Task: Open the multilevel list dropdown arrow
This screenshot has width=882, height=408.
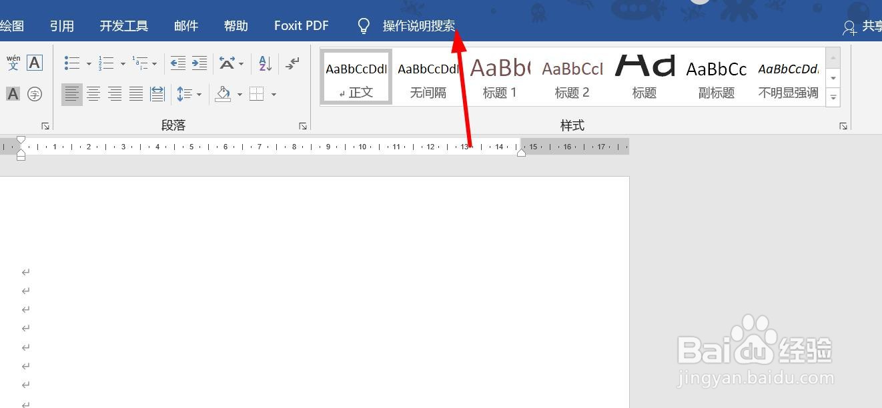Action: point(155,64)
